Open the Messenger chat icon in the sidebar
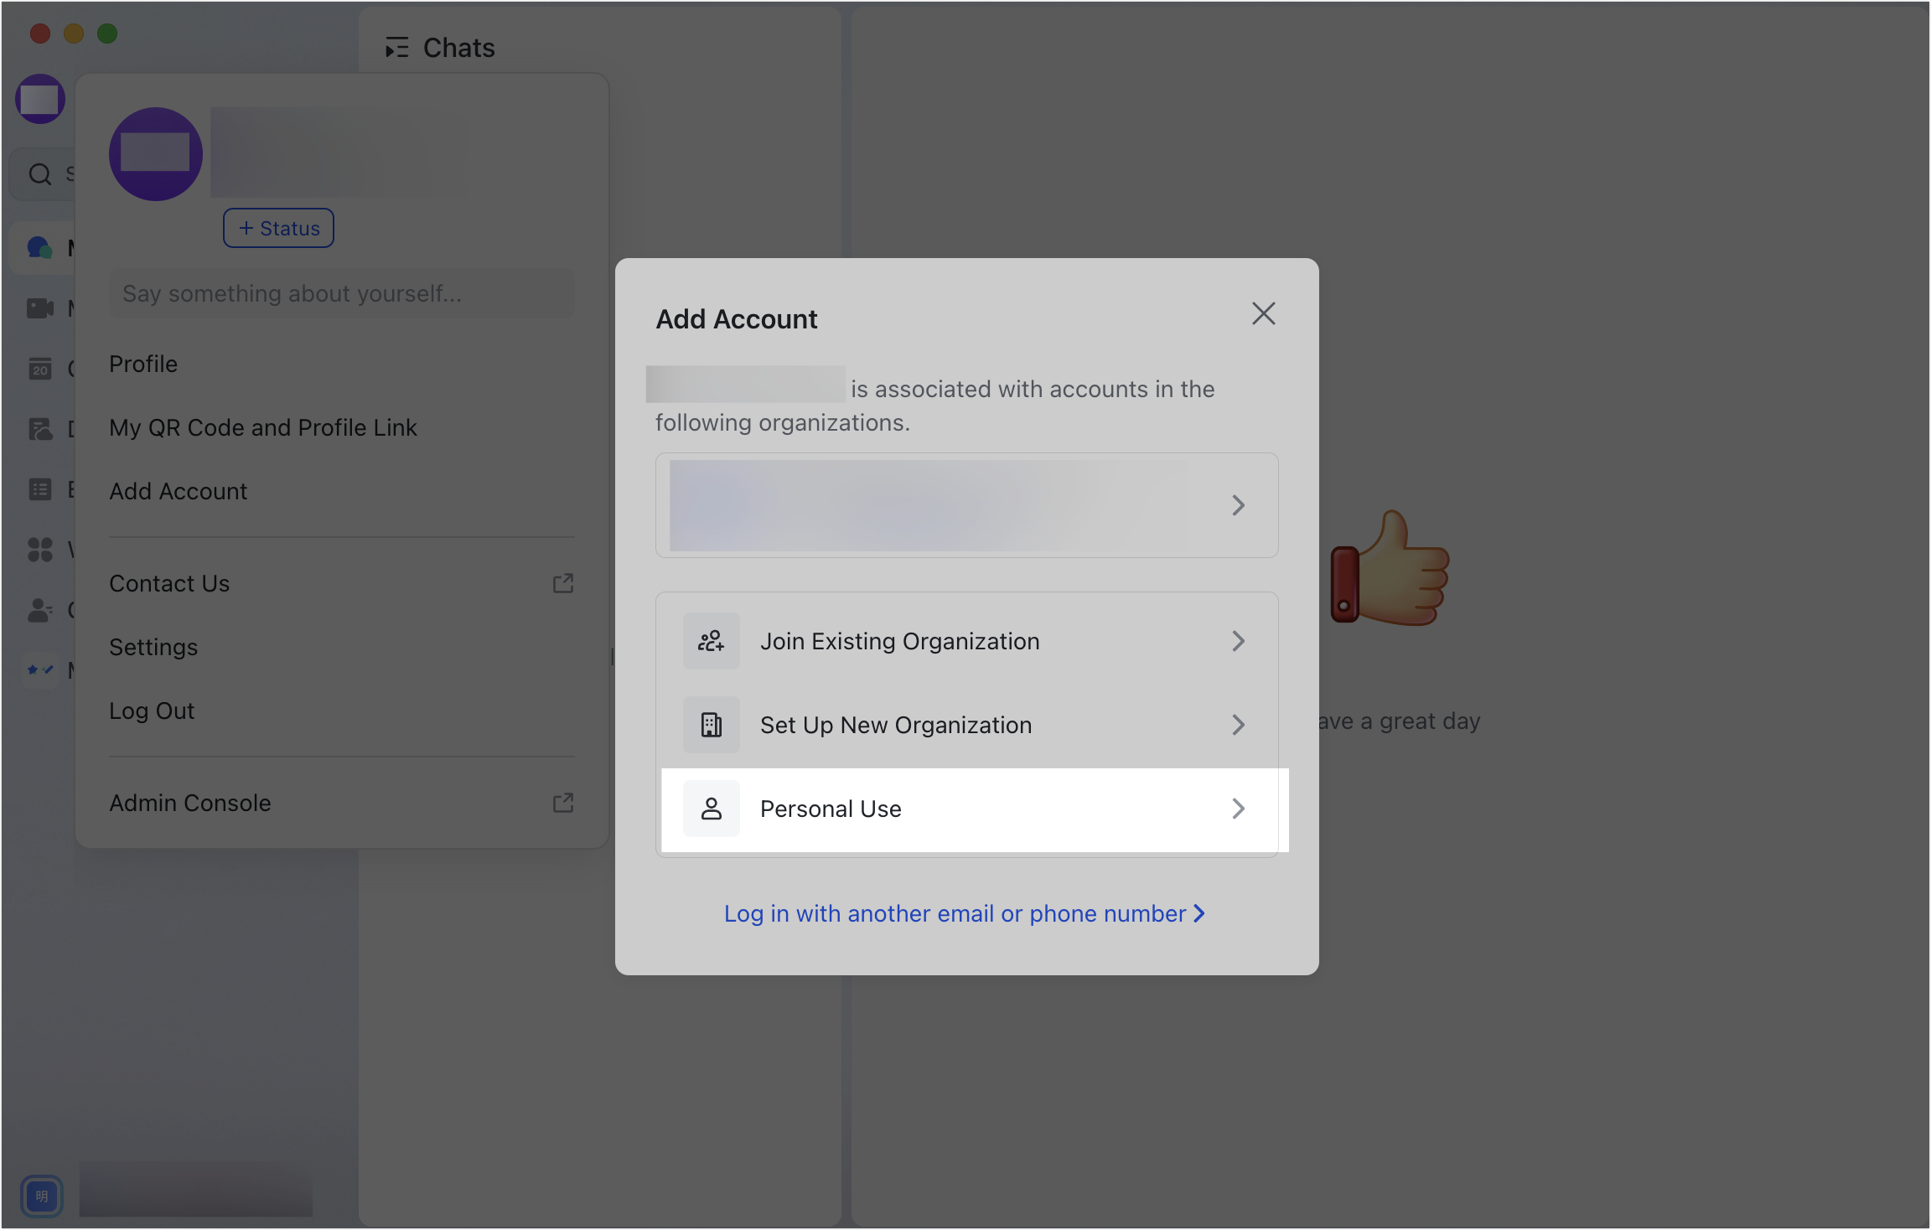 click(x=39, y=245)
